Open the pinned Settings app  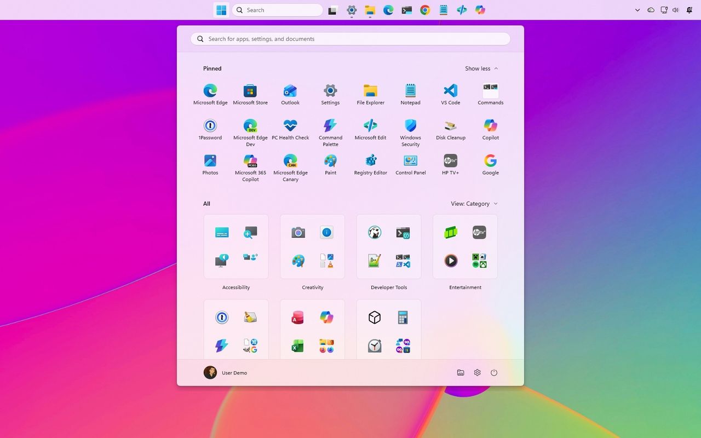330,94
